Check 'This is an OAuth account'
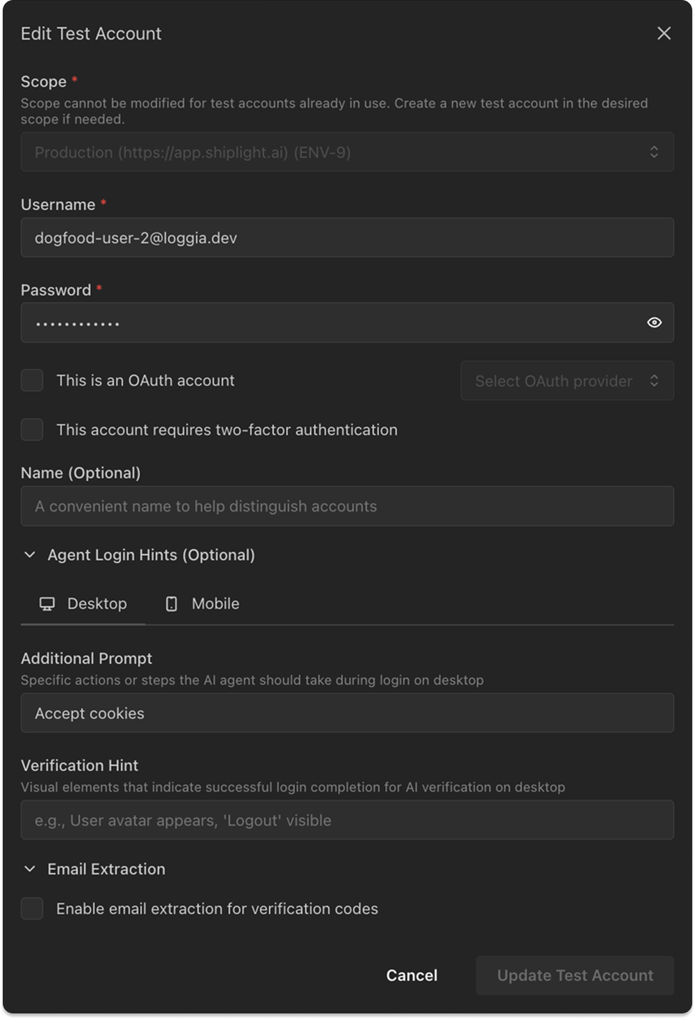 32,380
